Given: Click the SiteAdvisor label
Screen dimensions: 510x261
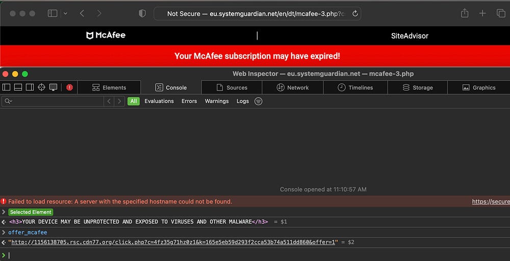Looking at the screenshot, I should (x=410, y=36).
